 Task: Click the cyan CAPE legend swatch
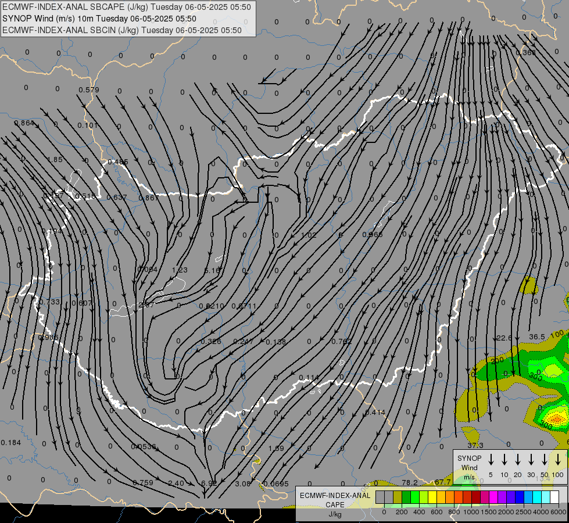(x=536, y=497)
